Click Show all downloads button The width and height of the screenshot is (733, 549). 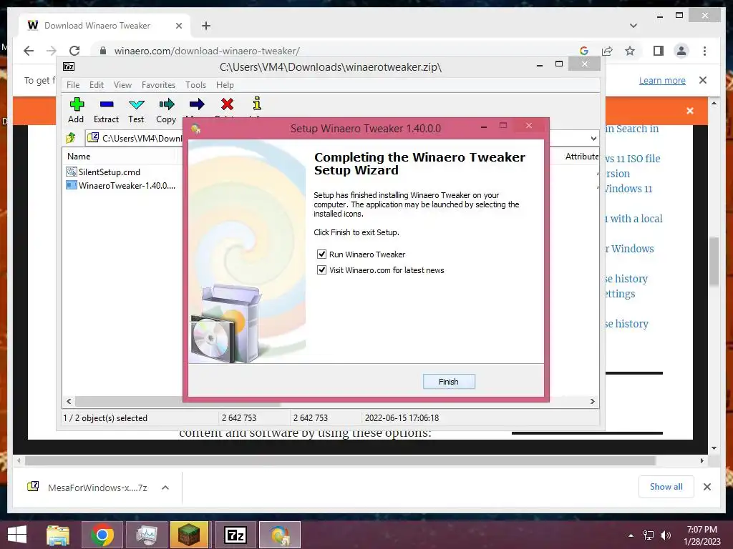point(666,486)
